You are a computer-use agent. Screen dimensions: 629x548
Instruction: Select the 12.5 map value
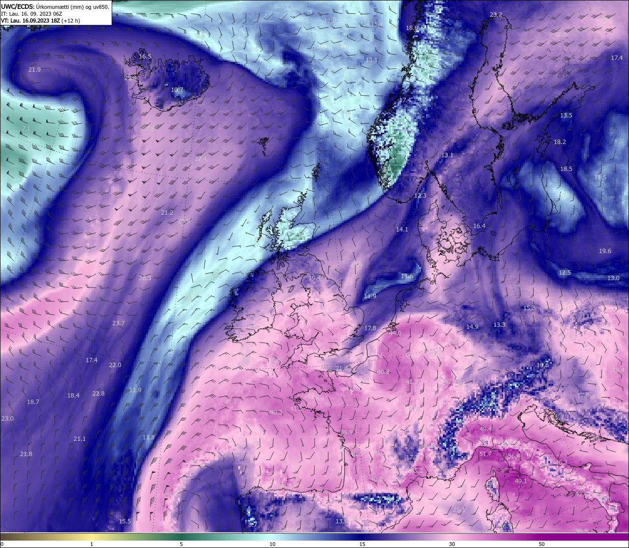pyautogui.click(x=565, y=273)
